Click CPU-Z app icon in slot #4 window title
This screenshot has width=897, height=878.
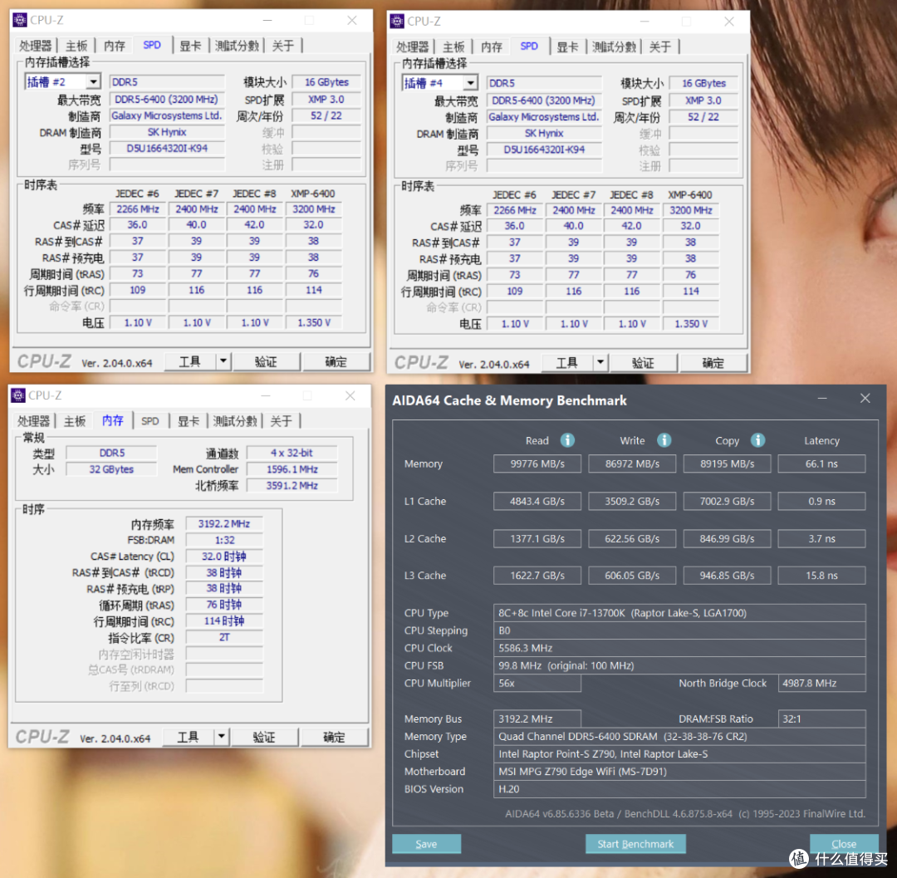click(397, 21)
